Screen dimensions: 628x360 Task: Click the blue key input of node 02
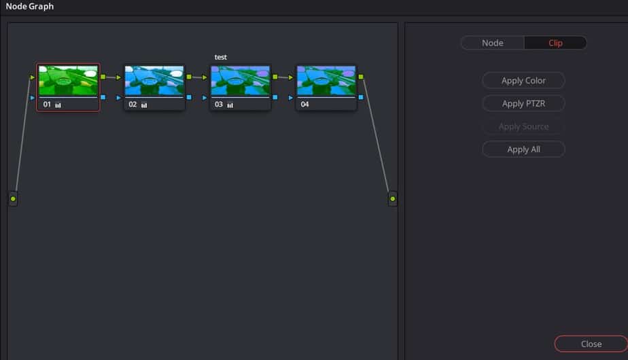118,98
